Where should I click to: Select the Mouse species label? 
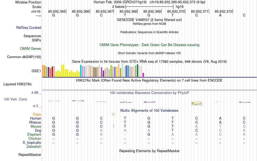point(36,127)
